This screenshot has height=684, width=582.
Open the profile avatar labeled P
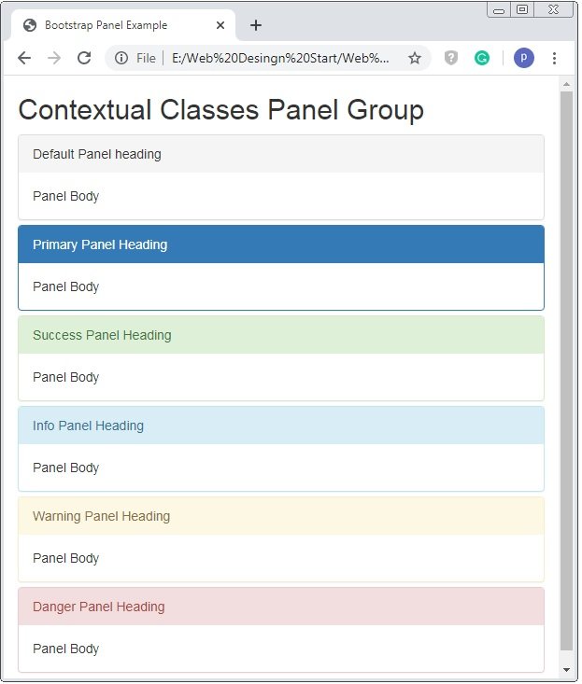point(523,58)
